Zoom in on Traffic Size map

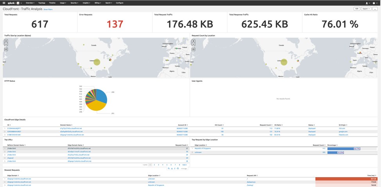[x=6, y=41]
